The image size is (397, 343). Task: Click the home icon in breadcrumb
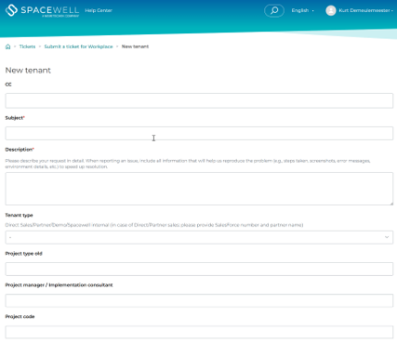(8, 46)
